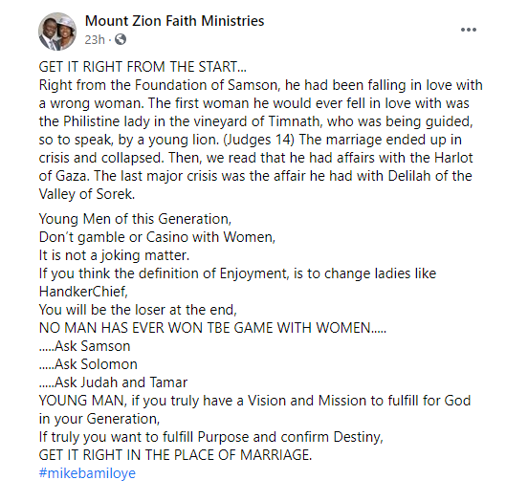
Task: Open the post options three-dot menu
Action: click(469, 30)
